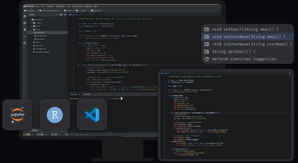
Task: Open the FILE menu in the IDE
Action: 37,6
